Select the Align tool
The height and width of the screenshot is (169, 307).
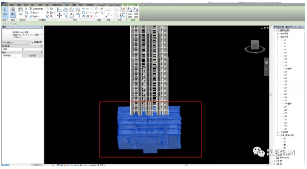point(59,9)
